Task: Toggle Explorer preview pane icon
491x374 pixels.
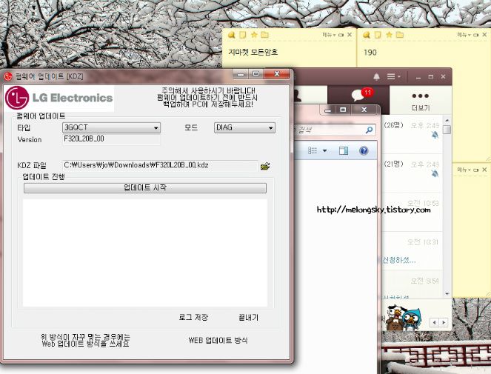Action: 344,150
